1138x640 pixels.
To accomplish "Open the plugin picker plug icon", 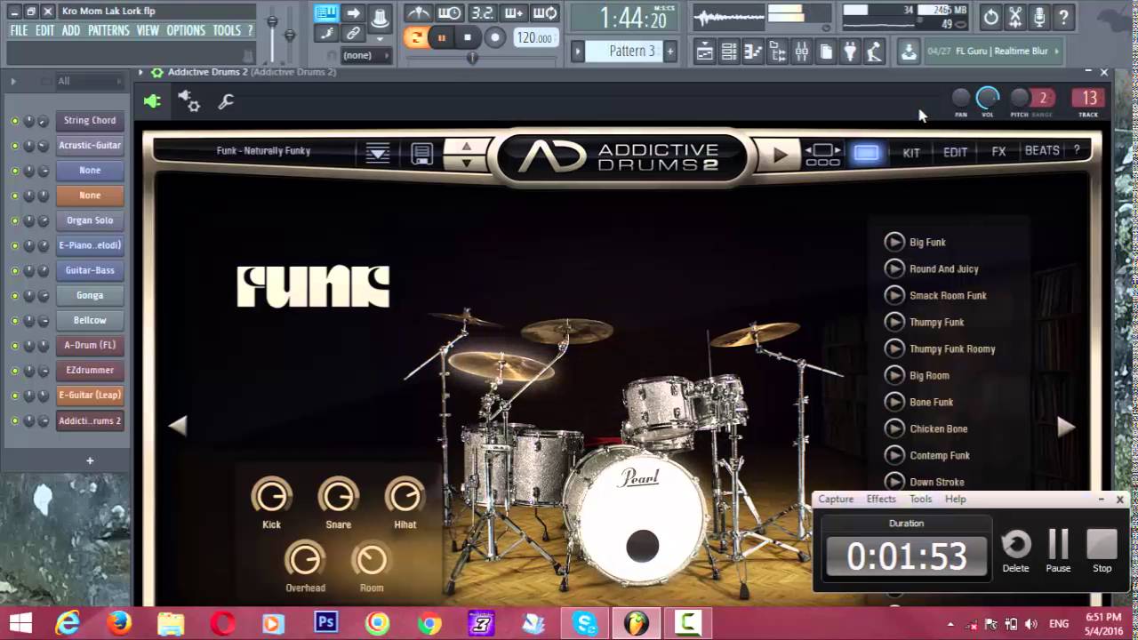I will coord(850,52).
